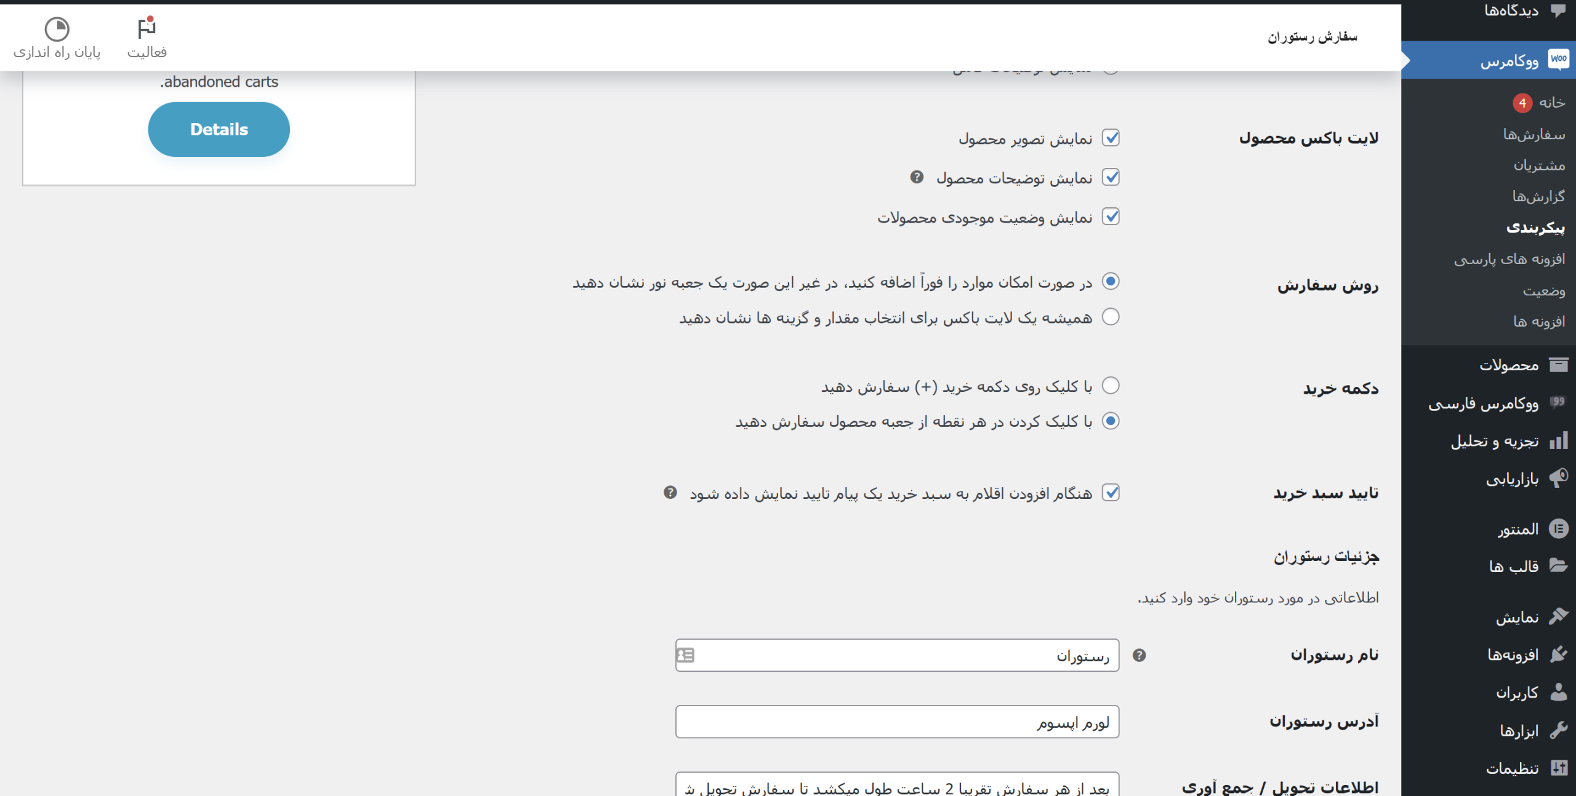Image resolution: width=1576 pixels, height=796 pixels.
Task: Open بازاریابی marketing megaphone menu
Action: [x=1512, y=479]
